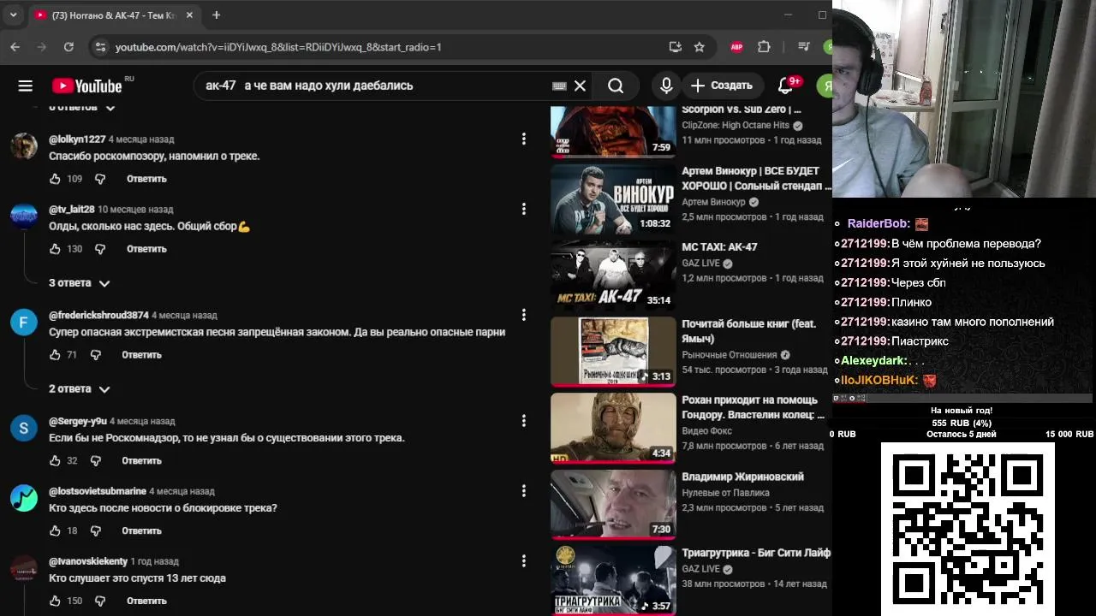
Task: Open @lostsovietsubmarine username link
Action: (x=98, y=491)
